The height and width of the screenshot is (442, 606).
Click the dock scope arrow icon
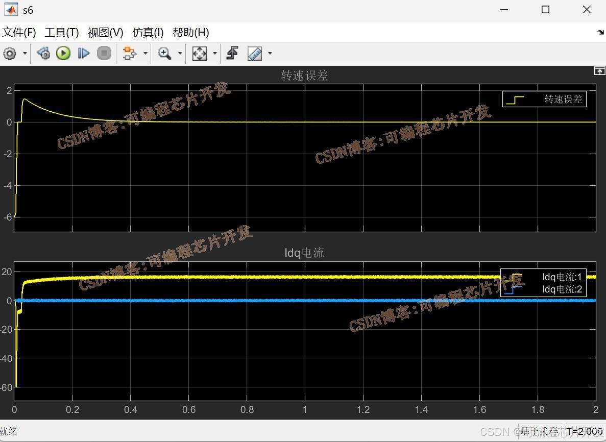(600, 33)
